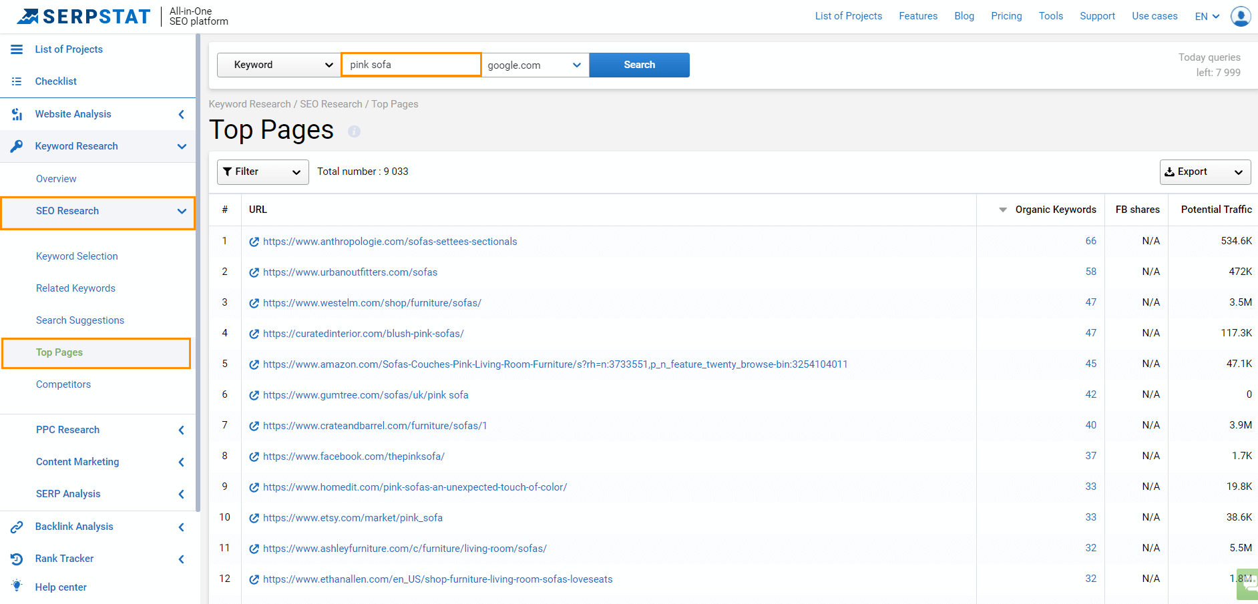Viewport: 1258px width, 604px height.
Task: Click the sidebar vertical scrollbar
Action: pos(198,274)
